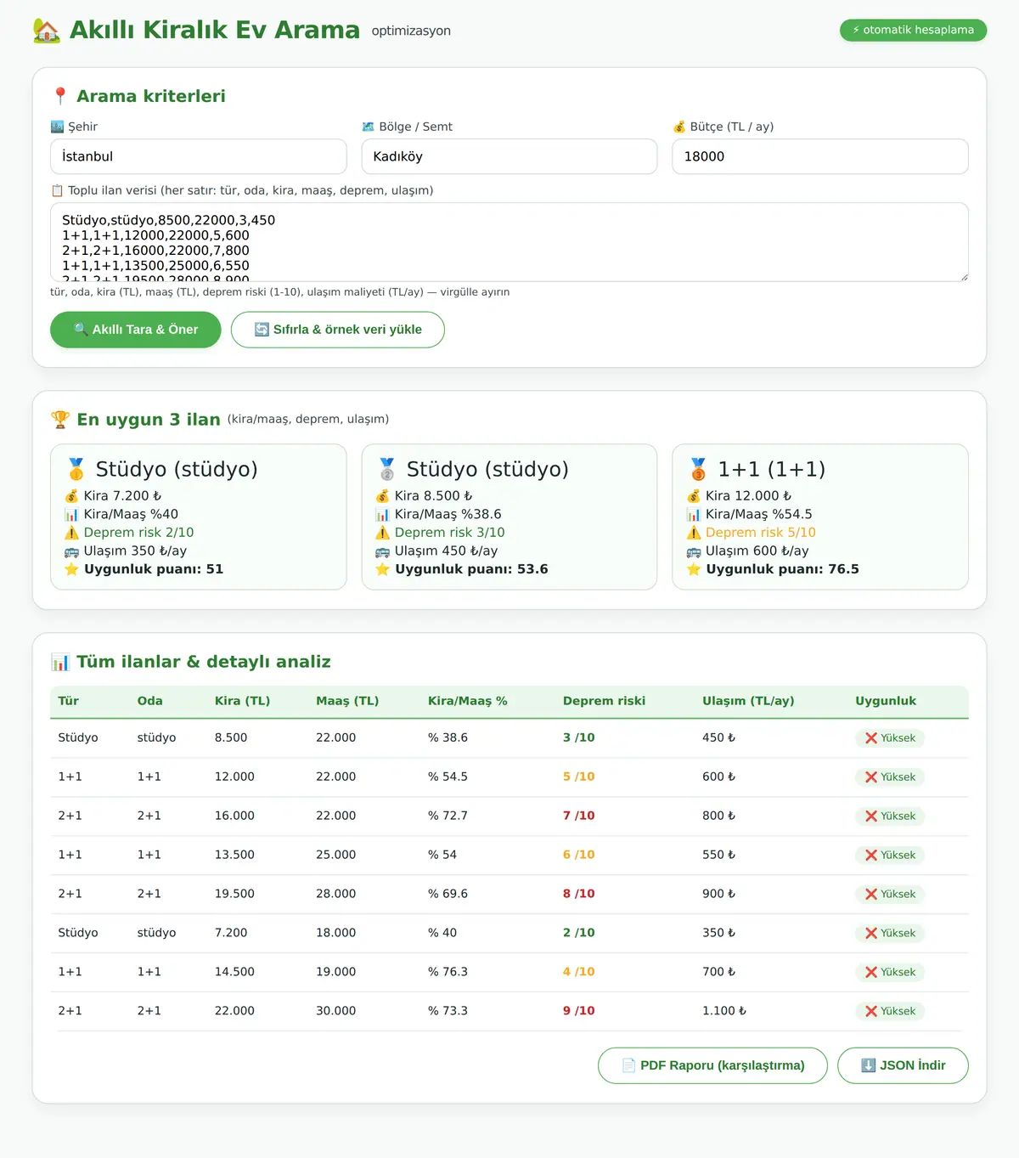Click the silver medal icon on second card
The width and height of the screenshot is (1019, 1158).
tap(387, 469)
